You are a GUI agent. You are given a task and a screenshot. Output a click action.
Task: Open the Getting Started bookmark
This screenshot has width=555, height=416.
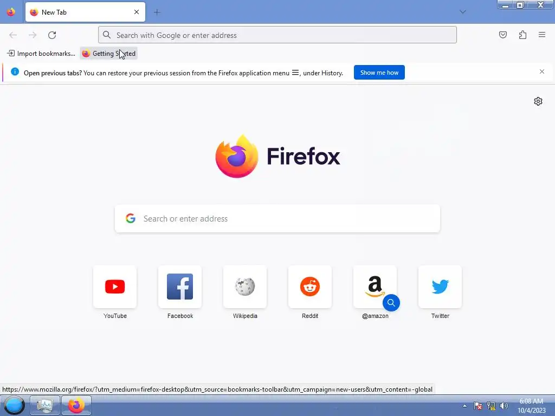point(108,54)
